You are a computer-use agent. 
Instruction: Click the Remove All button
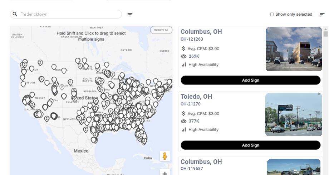coord(161,30)
